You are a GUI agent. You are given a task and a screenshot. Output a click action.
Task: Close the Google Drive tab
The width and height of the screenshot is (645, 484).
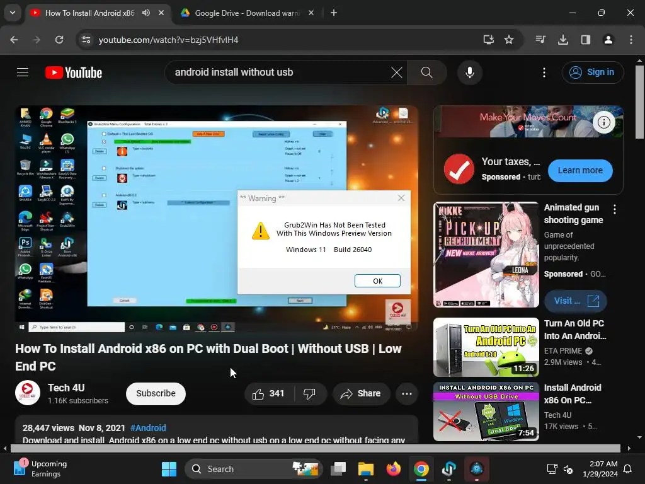coord(311,13)
